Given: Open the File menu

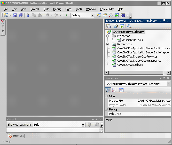Looking at the screenshot, I should pos(6,9).
